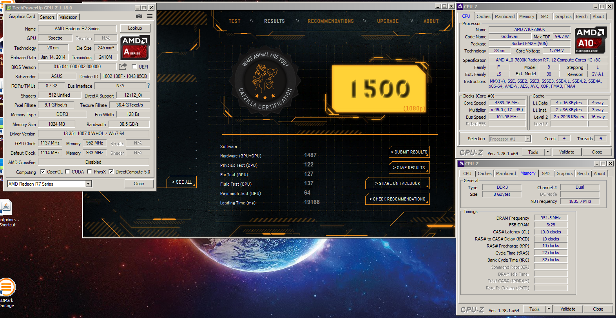Toggle the PhysX checkbox
The width and height of the screenshot is (616, 318).
[x=89, y=172]
